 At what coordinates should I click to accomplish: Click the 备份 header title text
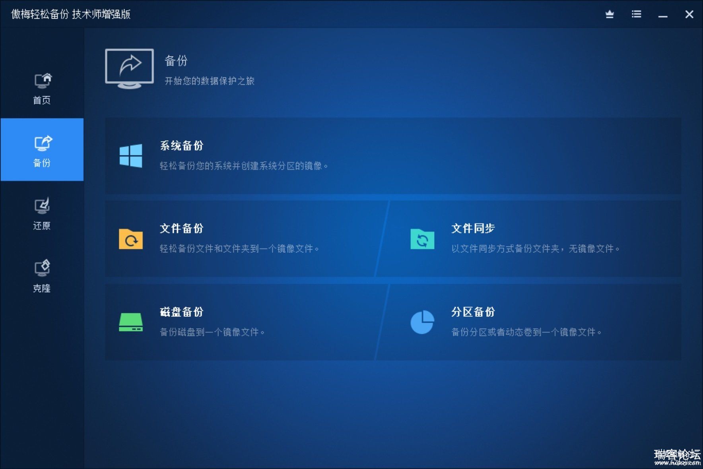tap(176, 61)
